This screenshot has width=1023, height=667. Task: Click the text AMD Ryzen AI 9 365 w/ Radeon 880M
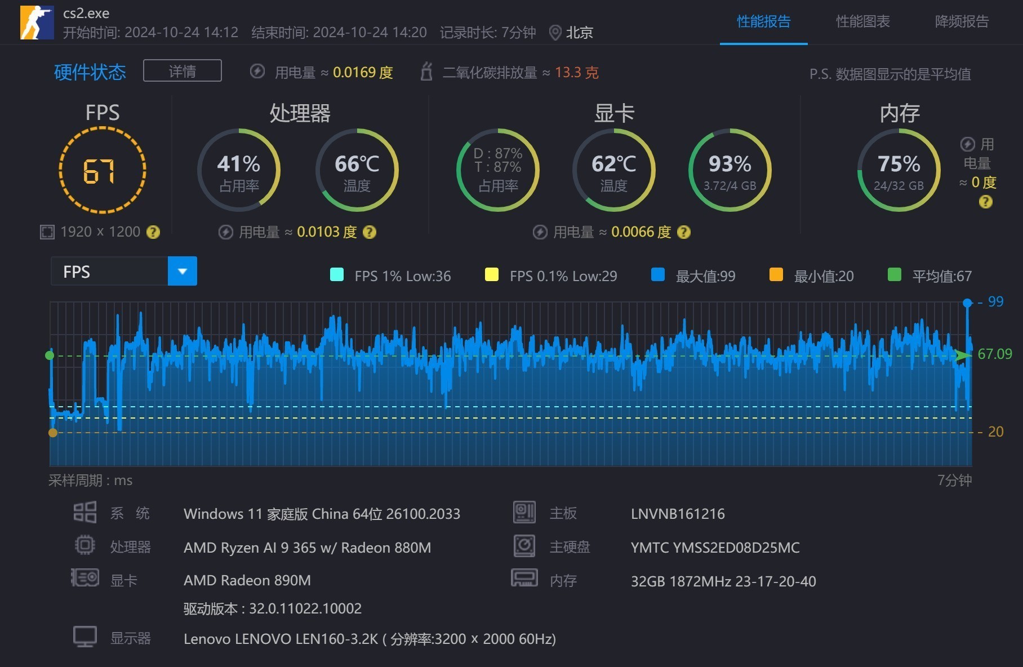click(308, 548)
